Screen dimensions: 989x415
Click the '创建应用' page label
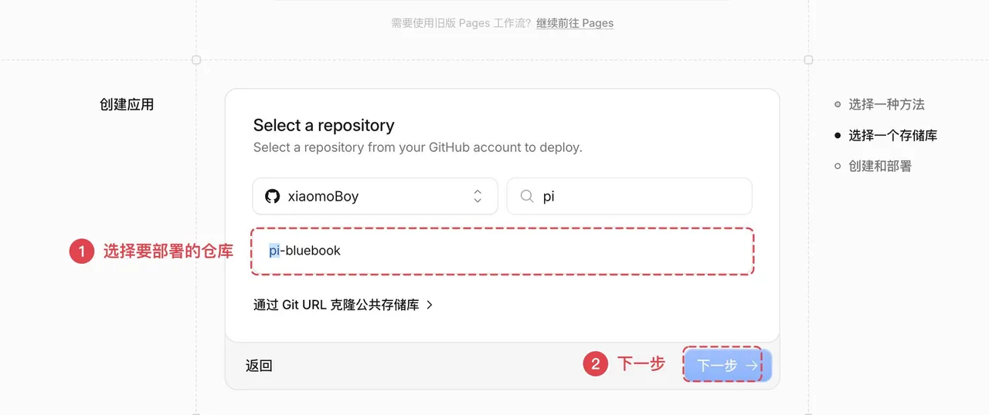tap(127, 104)
